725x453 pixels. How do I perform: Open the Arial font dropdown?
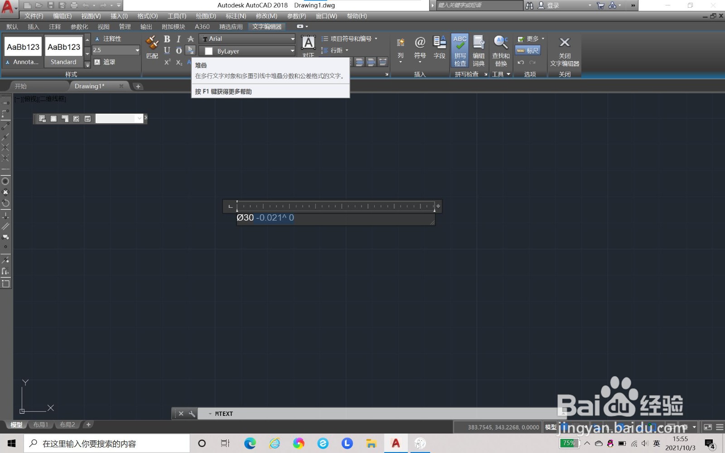tap(292, 39)
